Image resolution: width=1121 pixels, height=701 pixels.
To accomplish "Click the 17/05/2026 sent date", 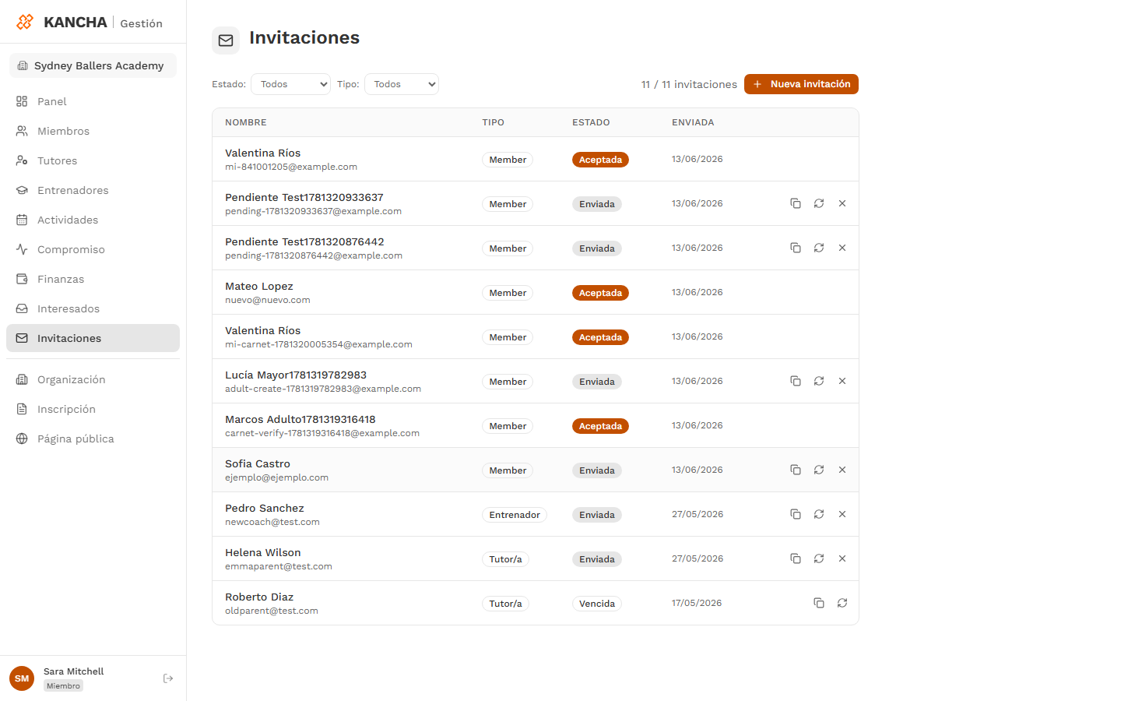I will 697,603.
